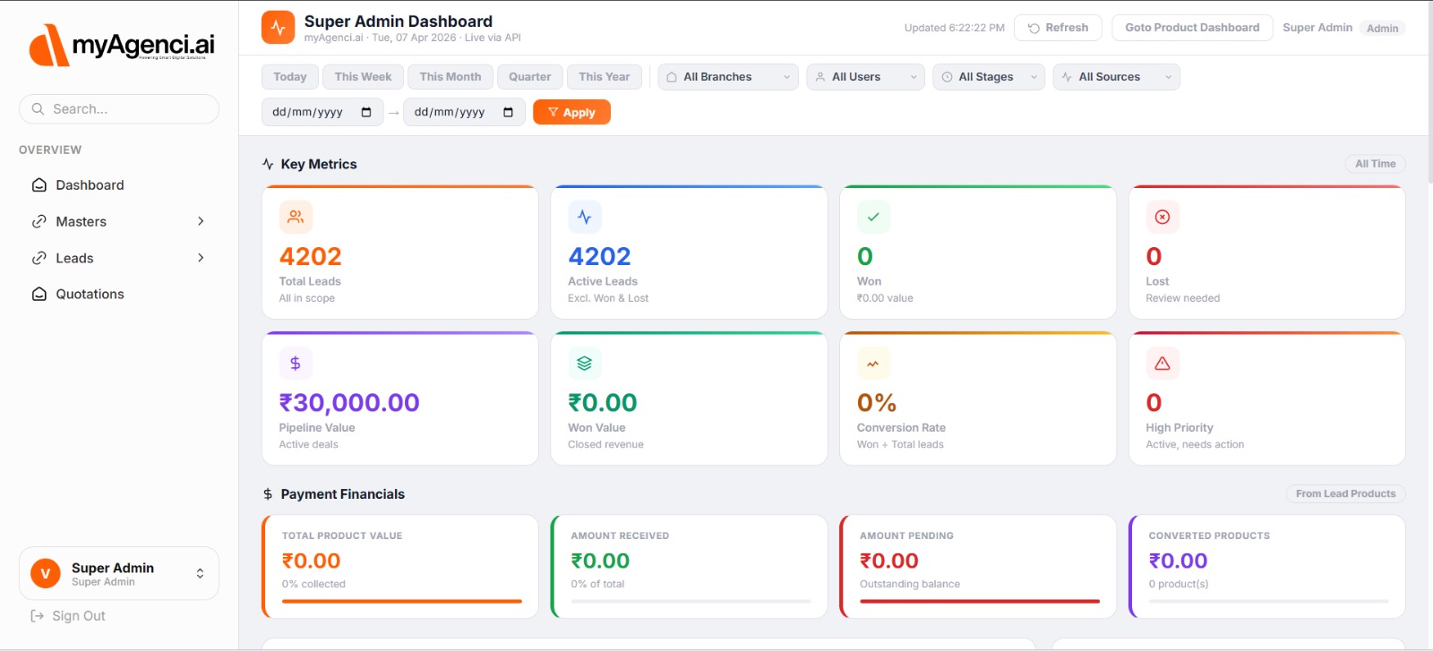Click the Goto Product Dashboard button
Screen dimensions: 1433x651
1192,28
